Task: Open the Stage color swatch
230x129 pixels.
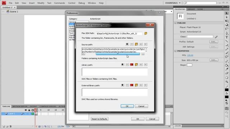Action: click(x=189, y=65)
